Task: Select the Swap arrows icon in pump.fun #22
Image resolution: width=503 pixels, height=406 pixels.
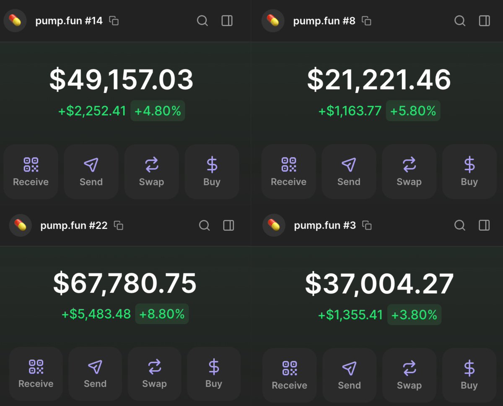Action: click(x=154, y=368)
